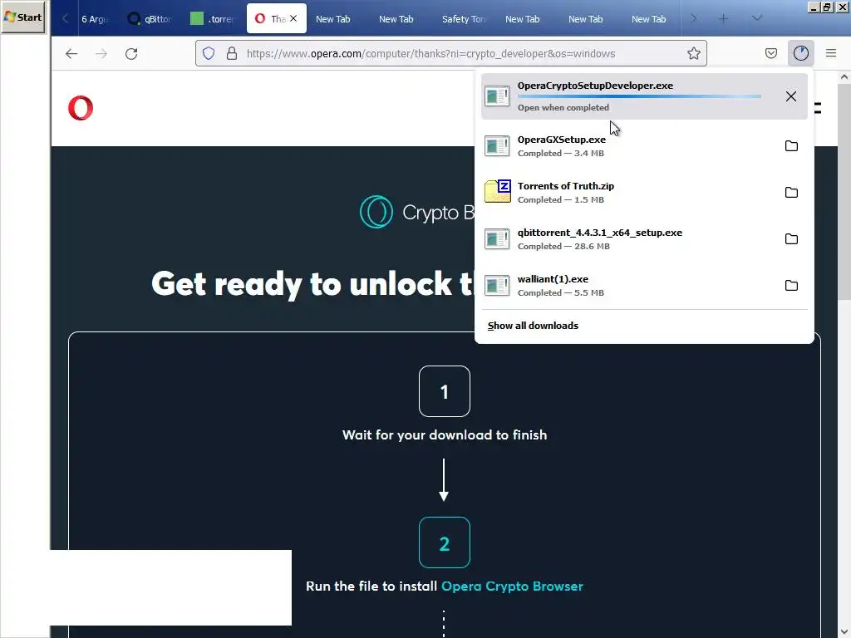Click the Torrents of Truth zip icon
The width and height of the screenshot is (851, 638).
pyautogui.click(x=497, y=192)
